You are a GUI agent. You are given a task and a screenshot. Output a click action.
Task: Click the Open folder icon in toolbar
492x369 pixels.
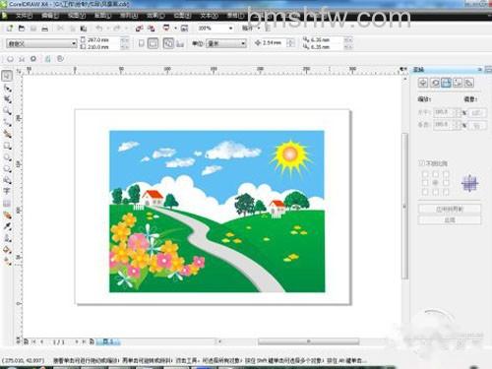(22, 29)
